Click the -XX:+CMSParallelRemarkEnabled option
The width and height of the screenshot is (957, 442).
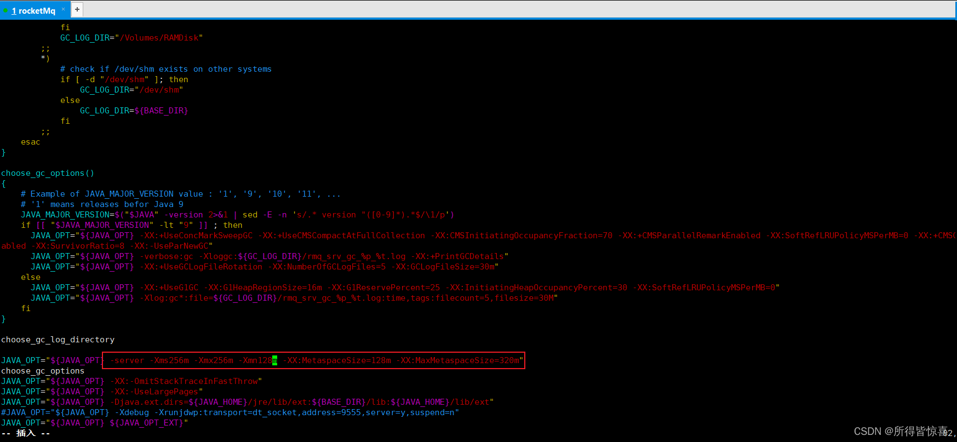tap(689, 236)
